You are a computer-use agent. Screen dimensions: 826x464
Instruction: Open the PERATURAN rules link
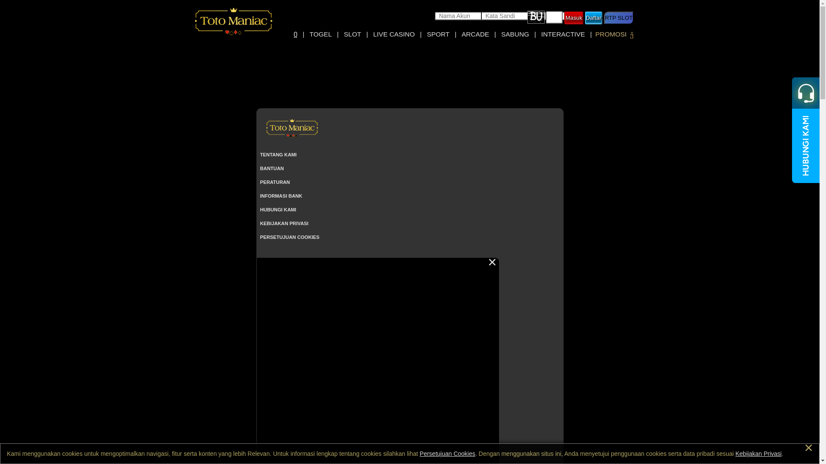point(274,182)
